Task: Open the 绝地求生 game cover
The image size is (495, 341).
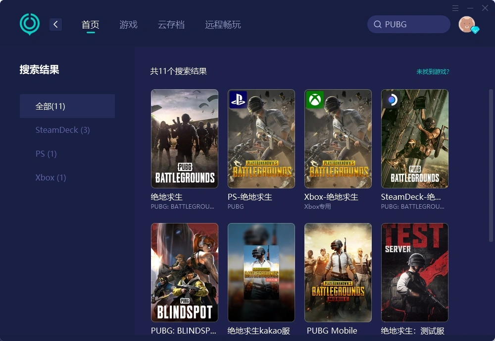Action: (x=184, y=139)
